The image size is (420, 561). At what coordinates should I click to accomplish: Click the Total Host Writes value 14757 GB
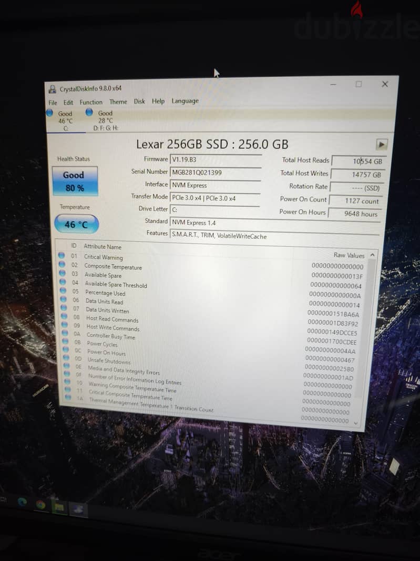[357, 175]
